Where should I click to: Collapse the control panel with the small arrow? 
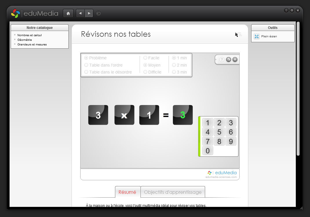pos(216,59)
